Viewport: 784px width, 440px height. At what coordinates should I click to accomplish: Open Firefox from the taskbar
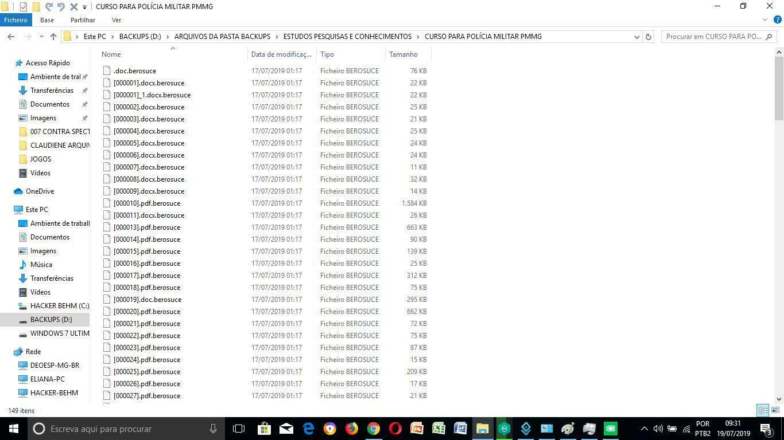[352, 429]
